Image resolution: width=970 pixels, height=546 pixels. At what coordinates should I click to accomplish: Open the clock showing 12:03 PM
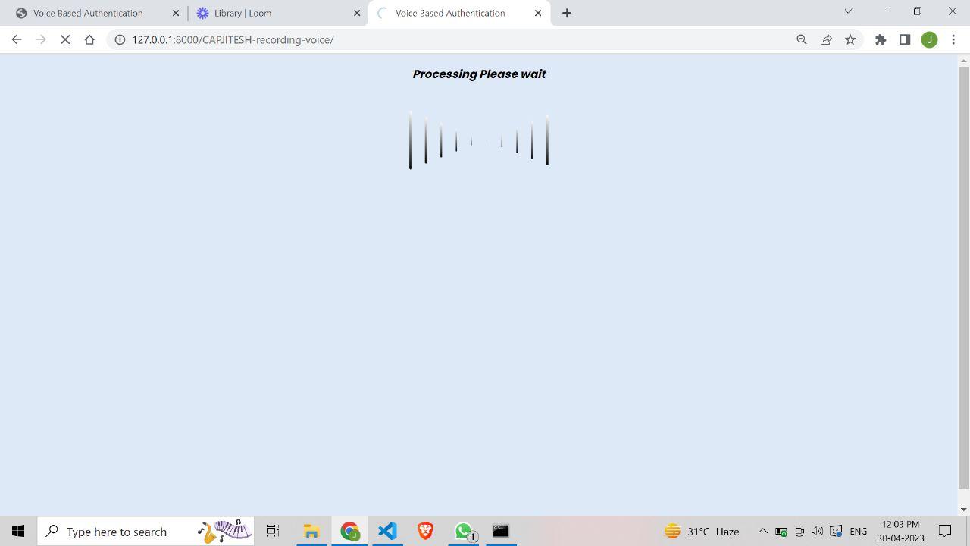pos(900,531)
